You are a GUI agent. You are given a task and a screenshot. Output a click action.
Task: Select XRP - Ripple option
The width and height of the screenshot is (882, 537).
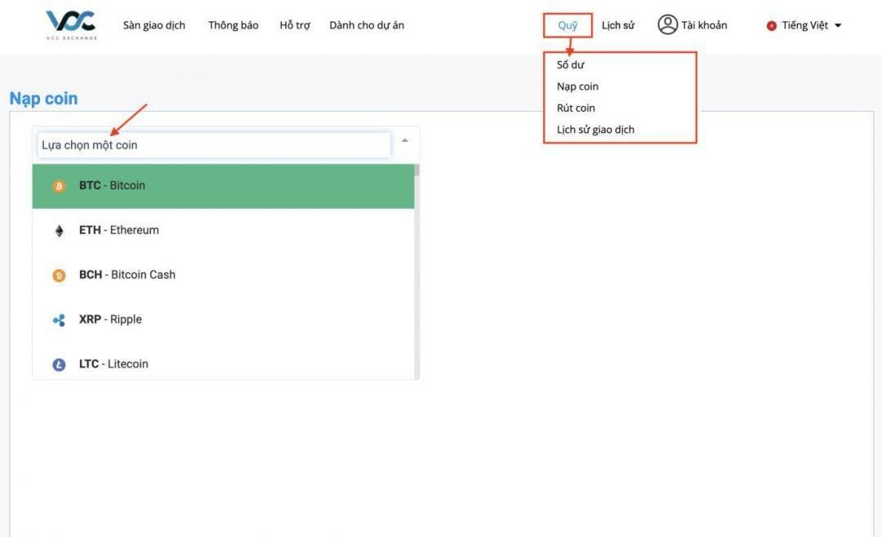223,319
